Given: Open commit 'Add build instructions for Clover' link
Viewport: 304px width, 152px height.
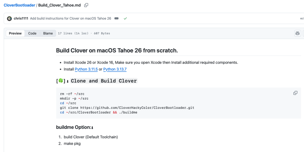Looking at the screenshot, I should tap(71, 19).
